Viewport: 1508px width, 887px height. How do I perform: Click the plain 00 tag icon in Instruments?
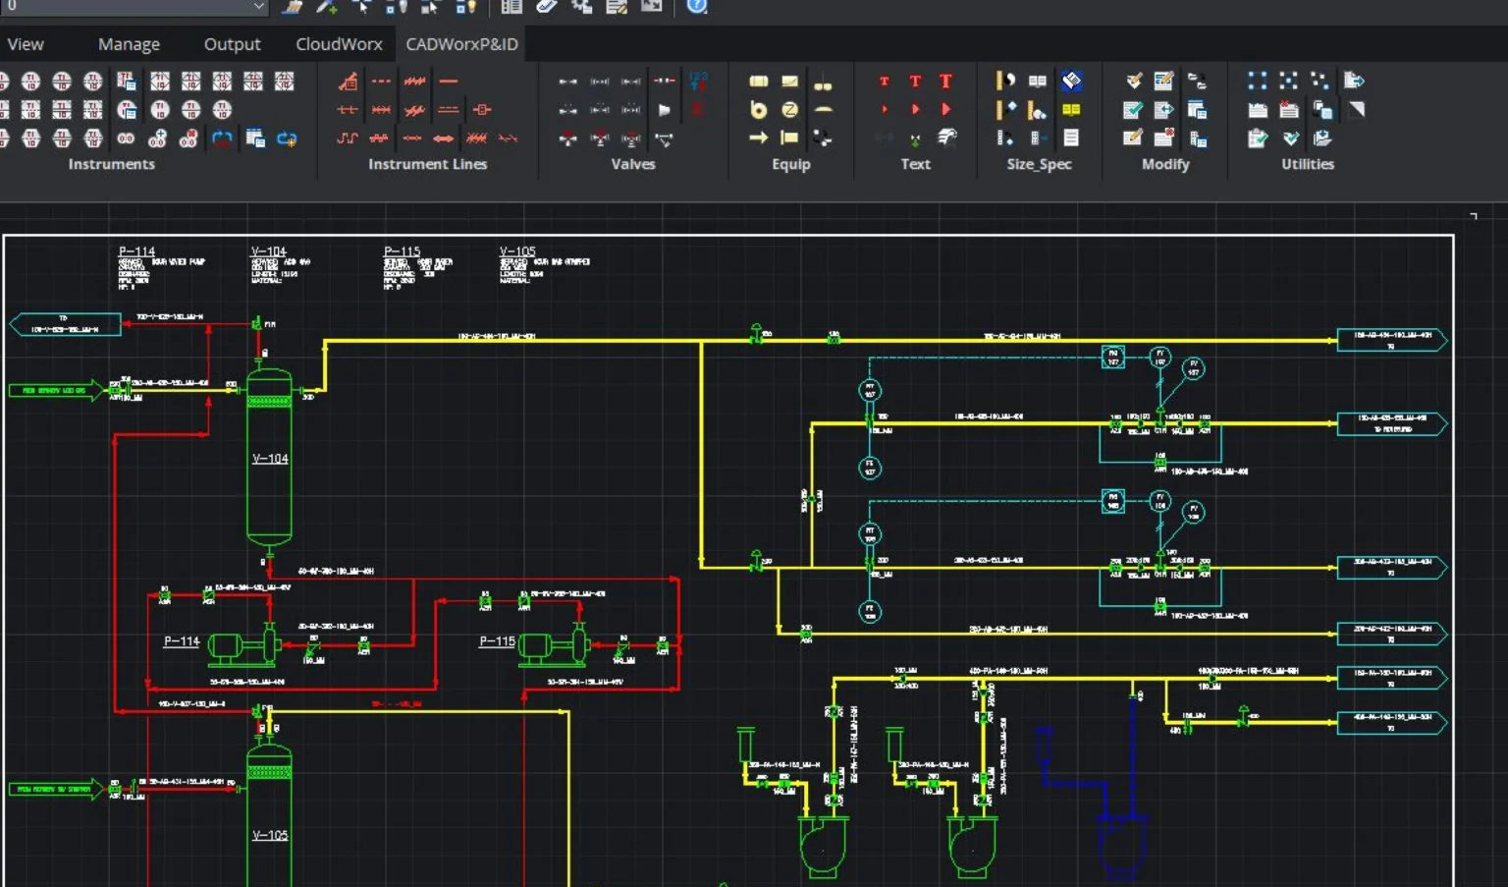point(127,139)
